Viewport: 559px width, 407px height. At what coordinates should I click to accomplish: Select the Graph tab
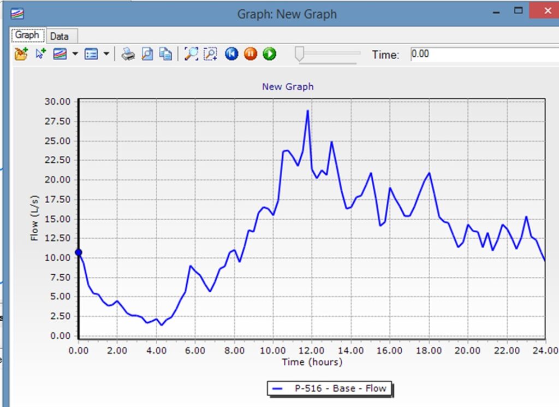pyautogui.click(x=27, y=35)
